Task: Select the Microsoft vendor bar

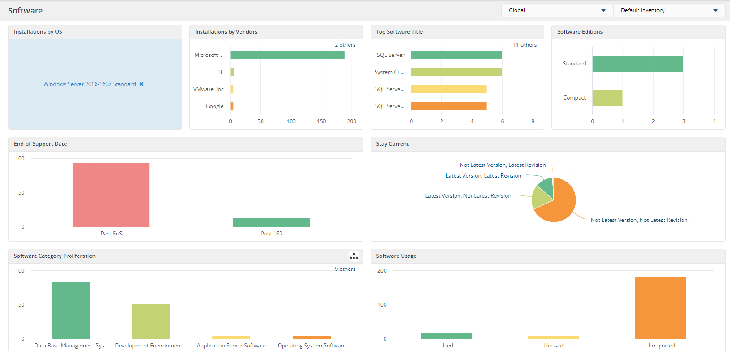Action: [287, 55]
